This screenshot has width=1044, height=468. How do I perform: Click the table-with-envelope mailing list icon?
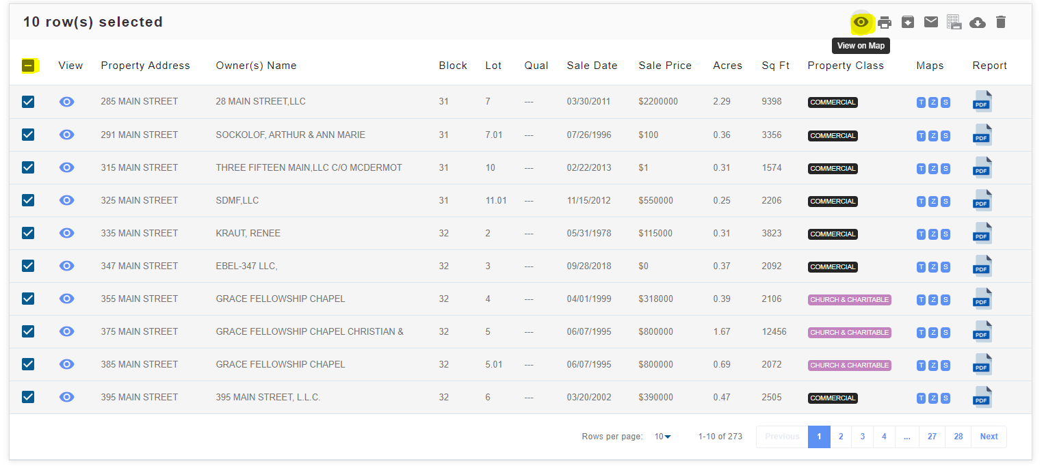tap(954, 23)
